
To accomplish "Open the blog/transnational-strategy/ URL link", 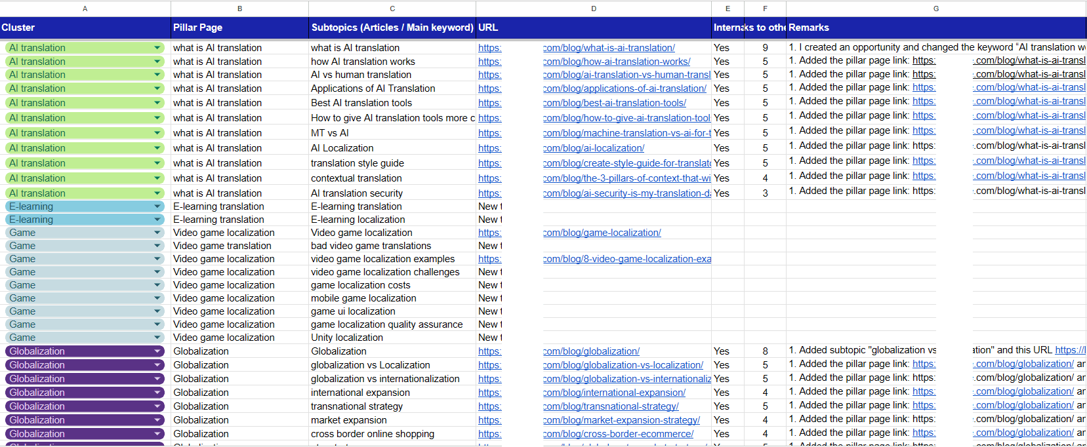I will (611, 406).
